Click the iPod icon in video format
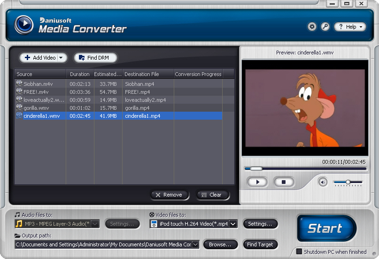379x259 pixels. pos(154,224)
